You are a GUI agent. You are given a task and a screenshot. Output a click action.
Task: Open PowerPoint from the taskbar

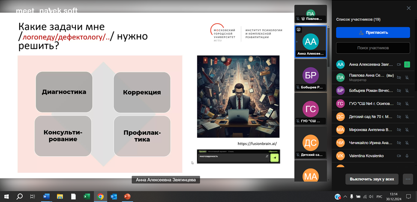click(x=127, y=196)
